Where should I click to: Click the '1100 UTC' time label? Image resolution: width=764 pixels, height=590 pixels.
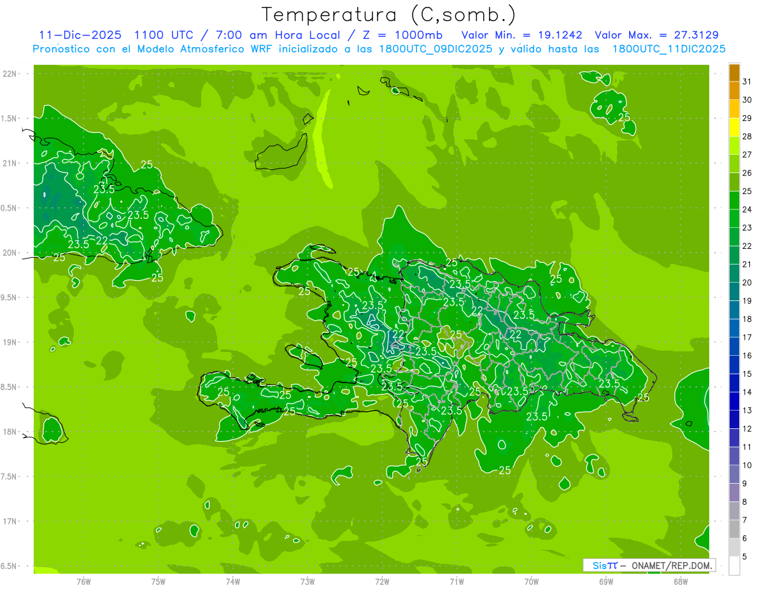pyautogui.click(x=162, y=35)
